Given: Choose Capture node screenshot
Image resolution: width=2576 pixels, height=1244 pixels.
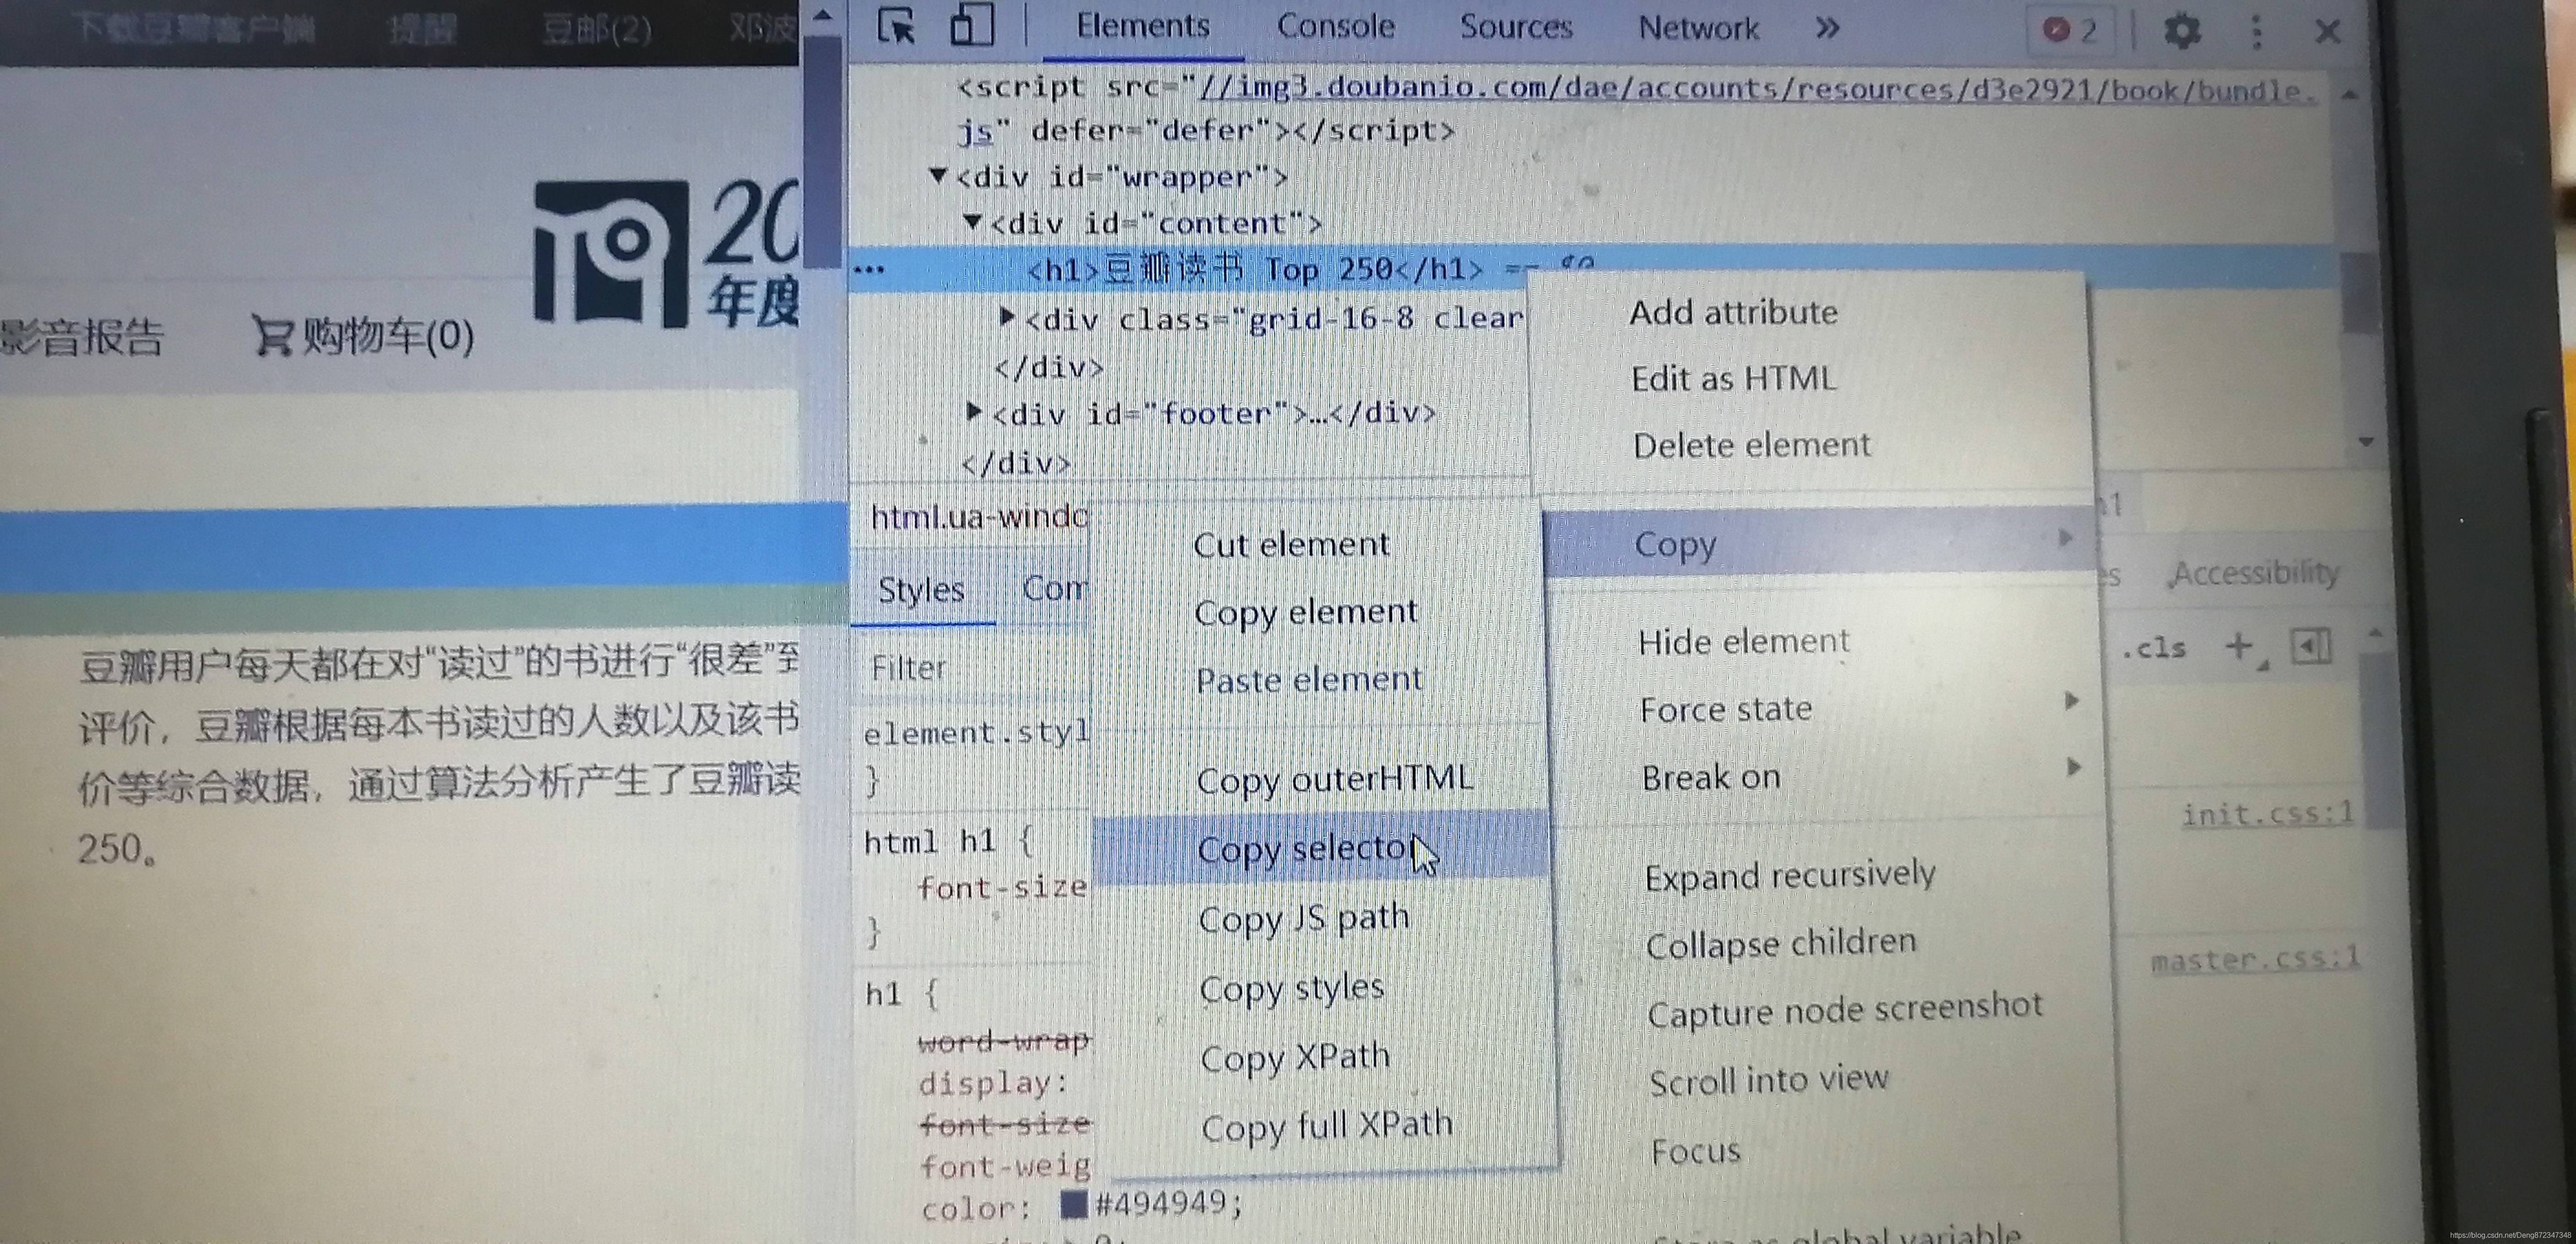Looking at the screenshot, I should [1845, 1010].
